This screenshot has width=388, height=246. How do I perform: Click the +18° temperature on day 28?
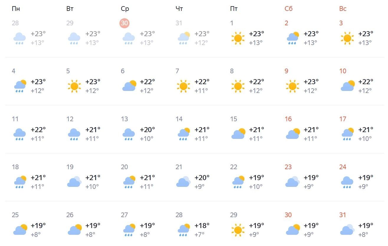[202, 226]
